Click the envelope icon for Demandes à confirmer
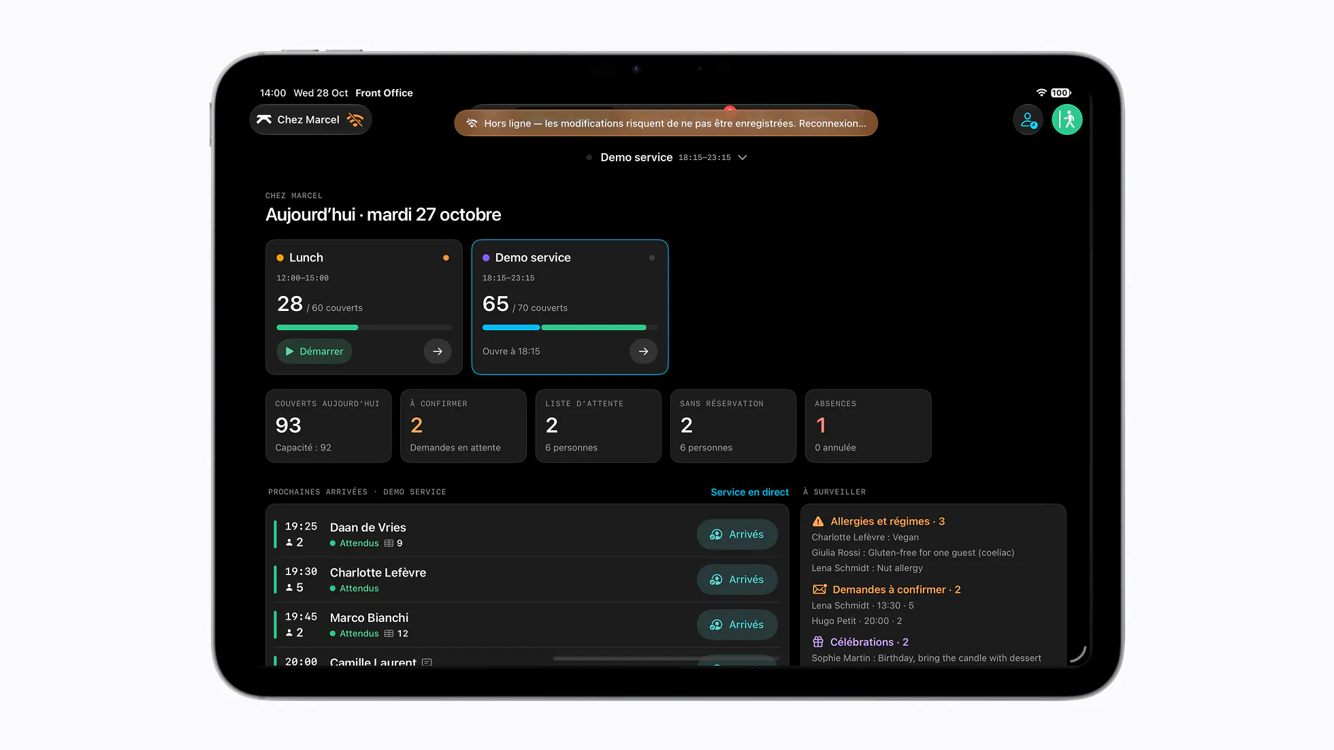The width and height of the screenshot is (1334, 750). 819,589
